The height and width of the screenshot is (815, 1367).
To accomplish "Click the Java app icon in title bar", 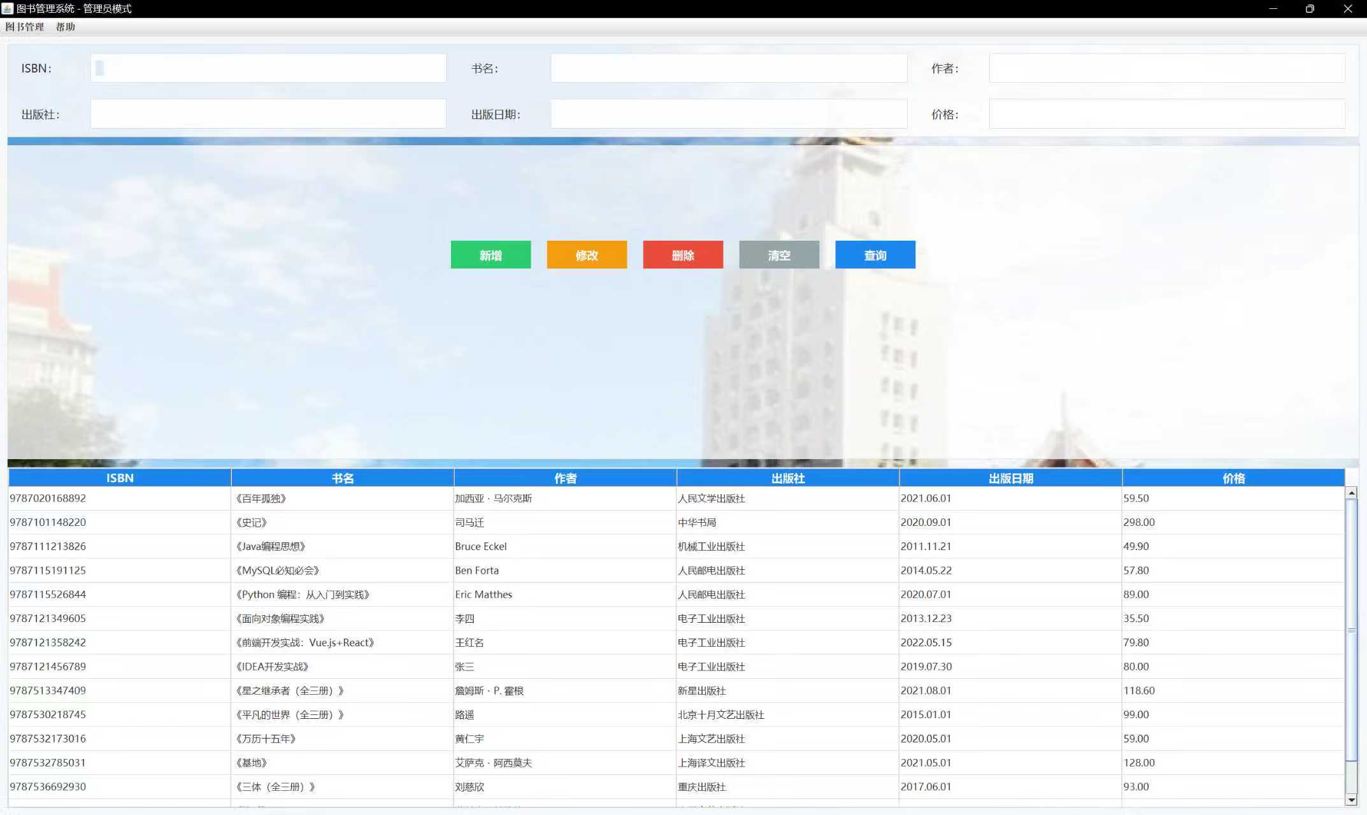I will tap(8, 8).
